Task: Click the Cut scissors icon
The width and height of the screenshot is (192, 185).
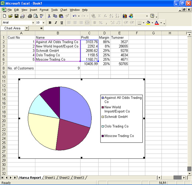Action: pos(49,16)
